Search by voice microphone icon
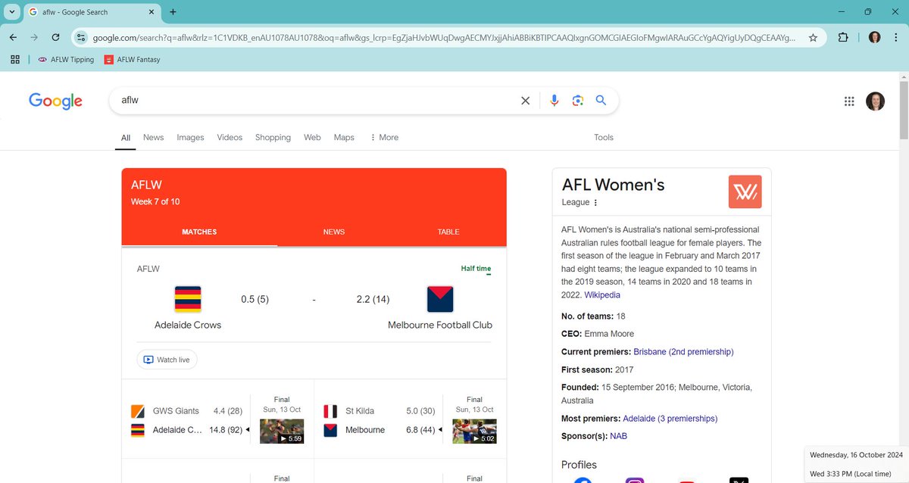The width and height of the screenshot is (909, 483). pyautogui.click(x=554, y=101)
